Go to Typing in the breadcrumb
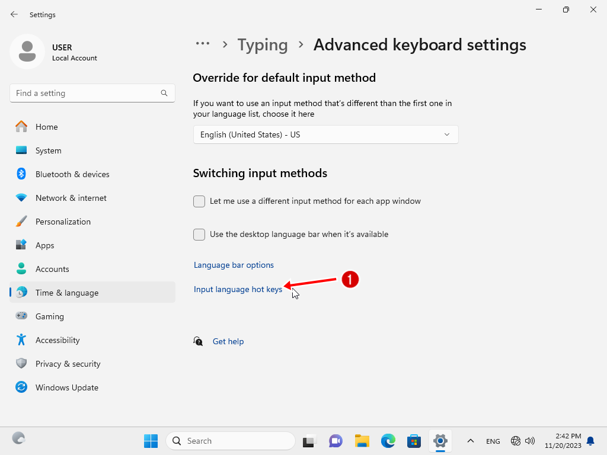This screenshot has height=455, width=607. [x=263, y=45]
